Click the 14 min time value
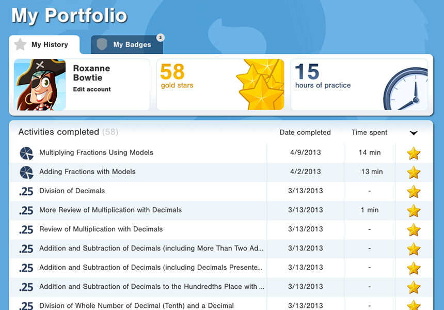The height and width of the screenshot is (310, 444). (x=370, y=152)
